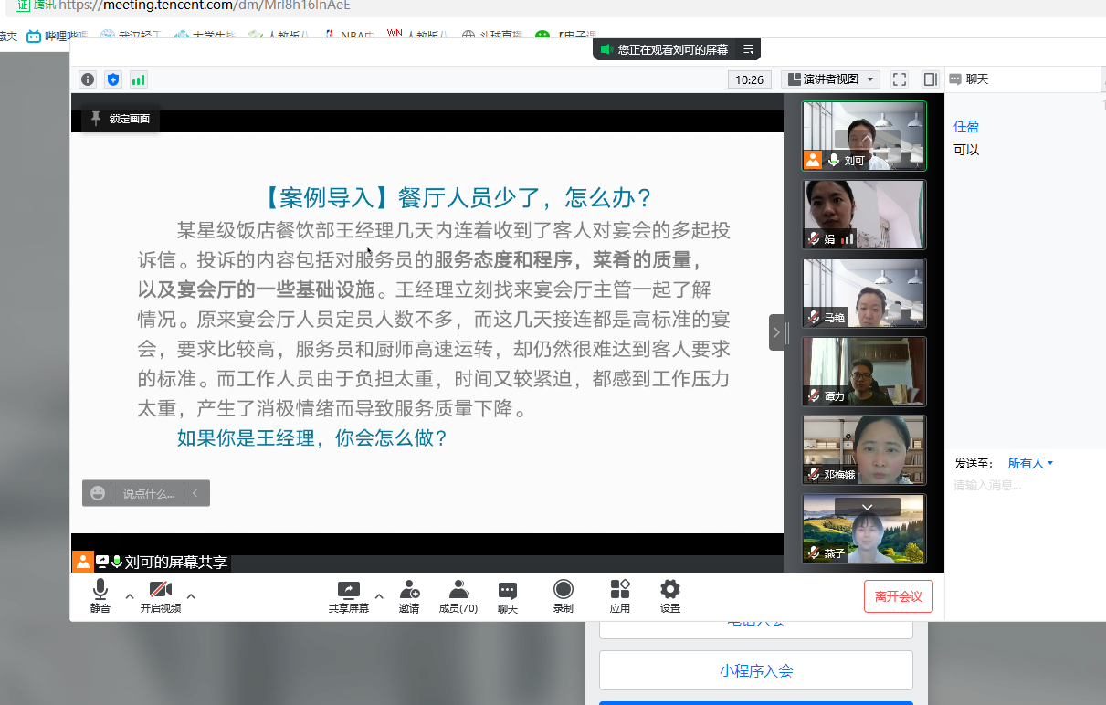
Task: Toggle the microphone mute (静音)
Action: [x=100, y=596]
